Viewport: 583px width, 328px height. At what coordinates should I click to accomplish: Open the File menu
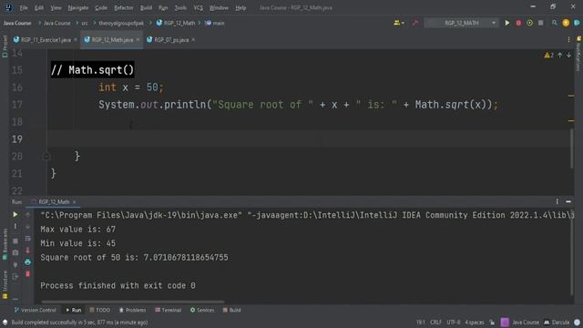(24, 7)
